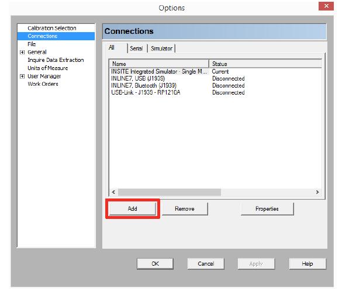
Task: Open Inquire Data Extraction options
Action: coord(56,60)
